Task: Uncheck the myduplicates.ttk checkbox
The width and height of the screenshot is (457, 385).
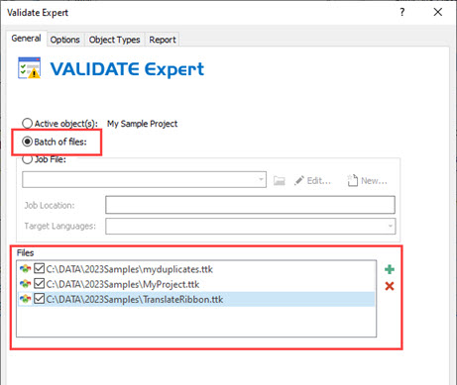Action: pos(40,268)
